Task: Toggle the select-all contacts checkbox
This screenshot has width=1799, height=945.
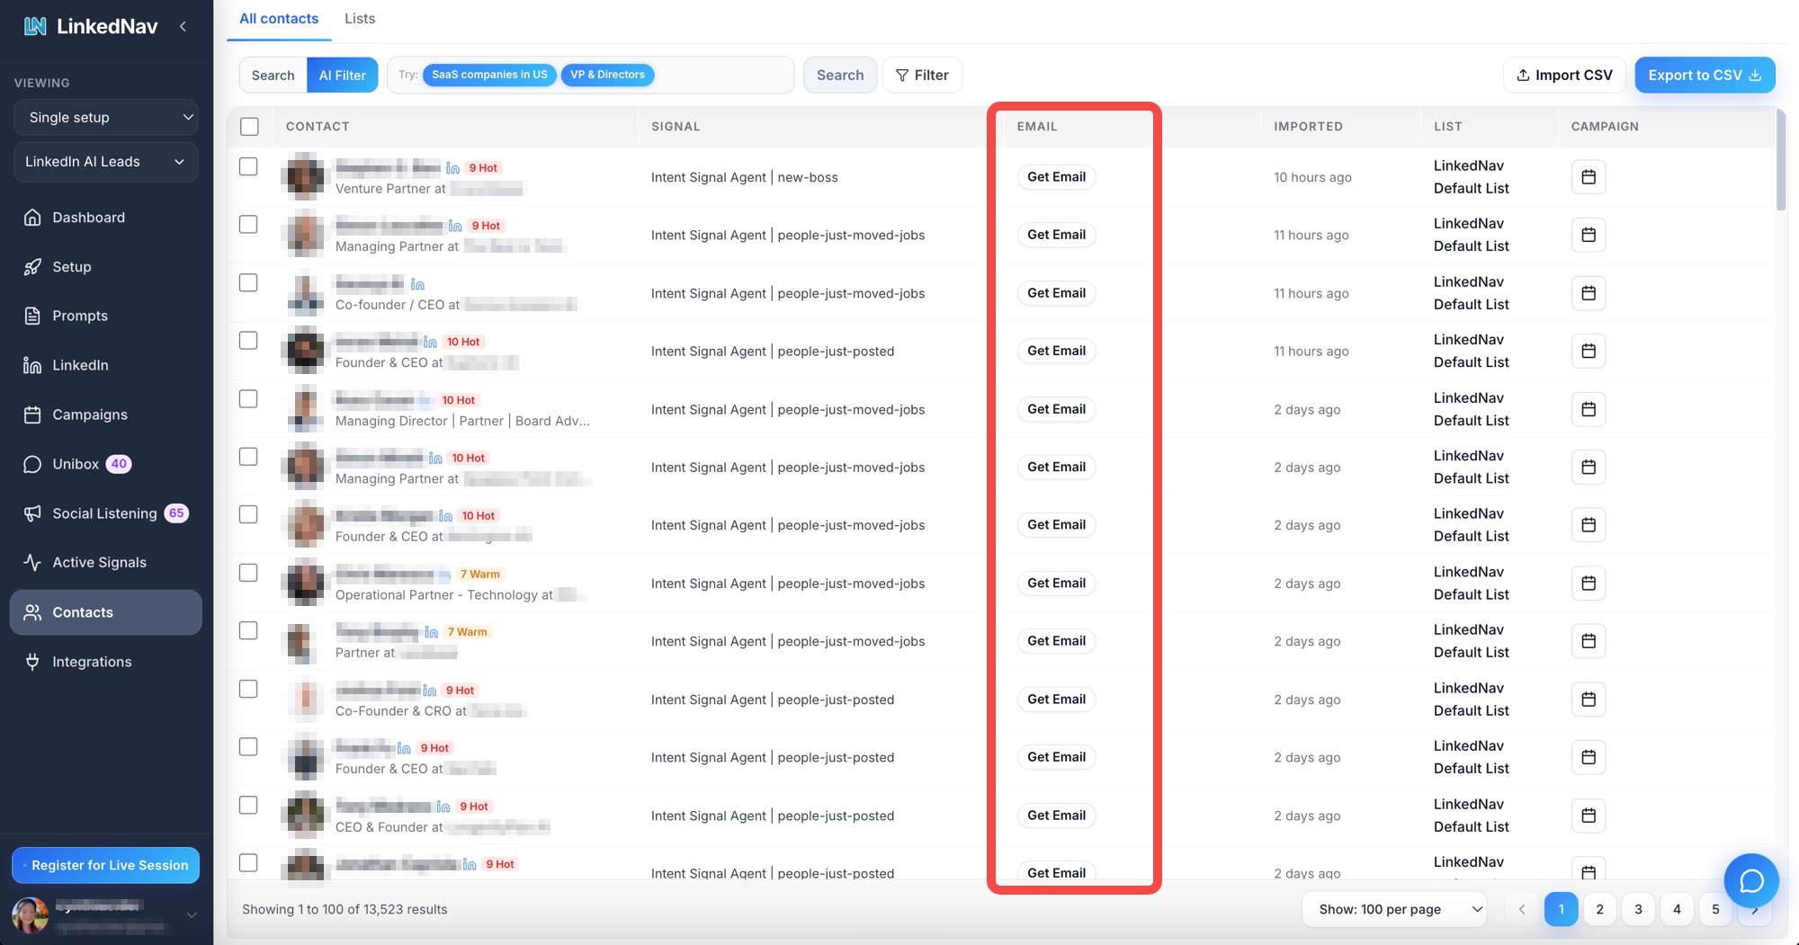Action: [249, 127]
